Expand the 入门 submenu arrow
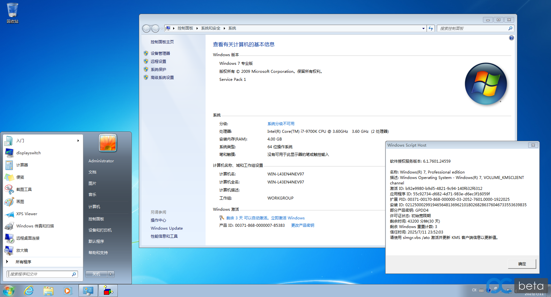Image resolution: width=551 pixels, height=297 pixels. tap(78, 141)
